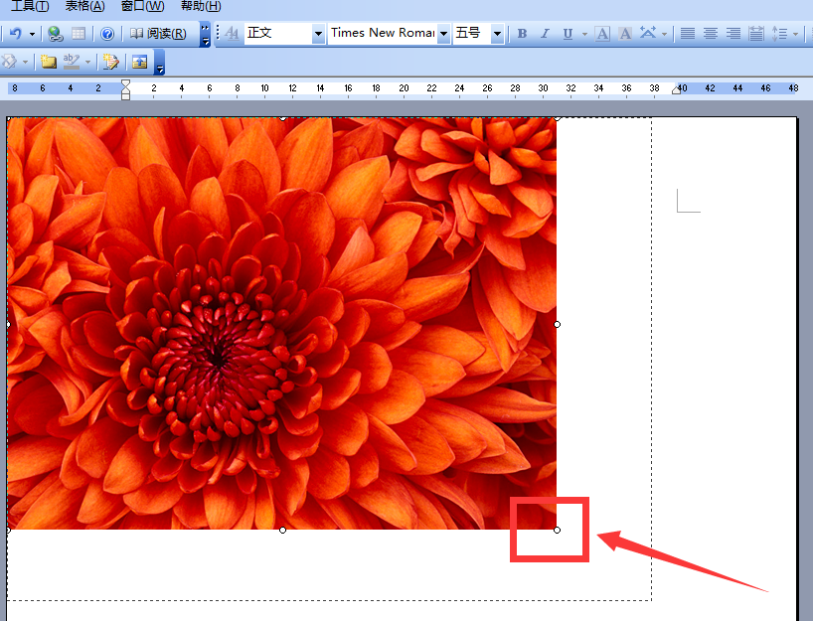Open the 表格(A) menu
This screenshot has height=621, width=813.
click(85, 6)
